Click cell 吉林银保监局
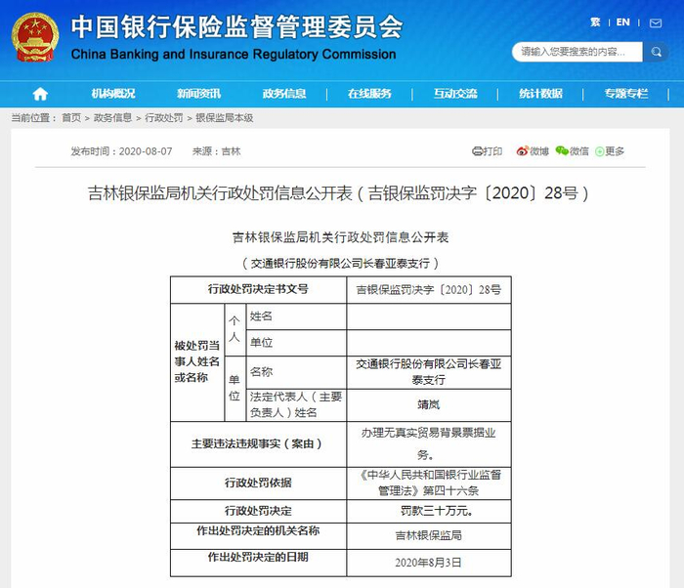684x588 pixels. click(x=429, y=535)
